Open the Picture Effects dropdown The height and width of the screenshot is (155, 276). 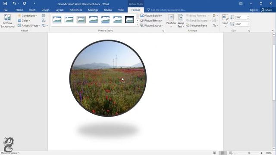(x=151, y=21)
